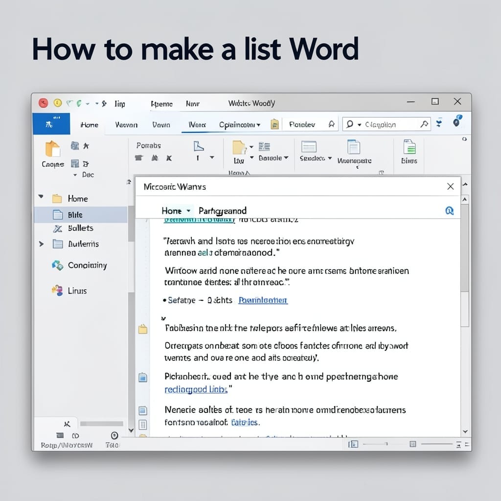Image resolution: width=501 pixels, height=501 pixels.
Task: Click the Claypilon search field
Action: click(387, 124)
